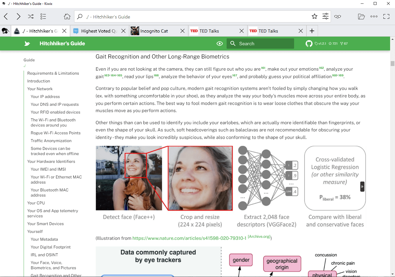The width and height of the screenshot is (395, 277).
Task: Click the vertical scrollbar thumb on the page
Action: click(x=392, y=63)
